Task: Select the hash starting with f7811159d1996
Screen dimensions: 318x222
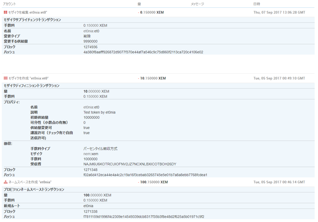Action: point(144,217)
